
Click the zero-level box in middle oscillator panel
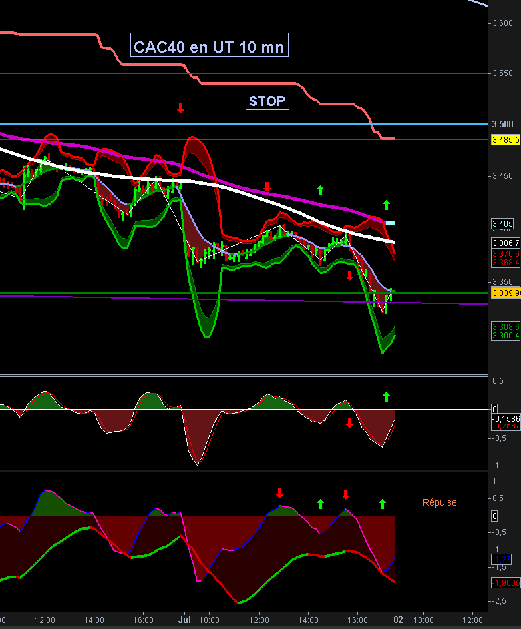pos(494,409)
